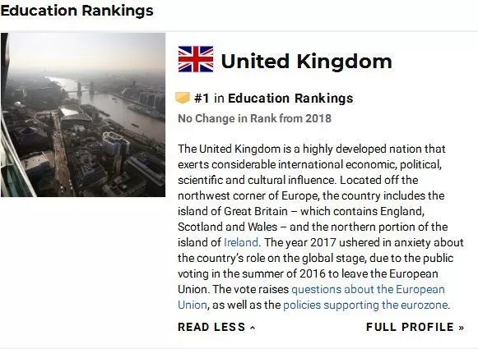Screen dimensions: 478x349
Task: Click the bold 'Education Rankings' label beside #1
Action: (290, 99)
